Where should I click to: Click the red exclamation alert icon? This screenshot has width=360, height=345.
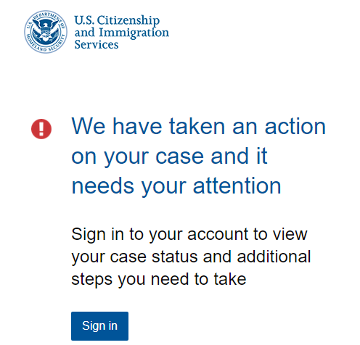click(x=41, y=129)
